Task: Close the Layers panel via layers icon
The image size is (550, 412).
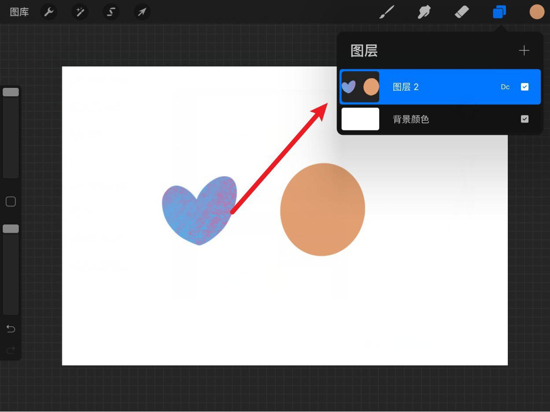Action: click(499, 12)
